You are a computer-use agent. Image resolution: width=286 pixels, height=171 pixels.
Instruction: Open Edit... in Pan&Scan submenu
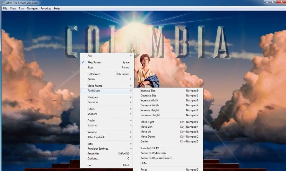pos(168,163)
